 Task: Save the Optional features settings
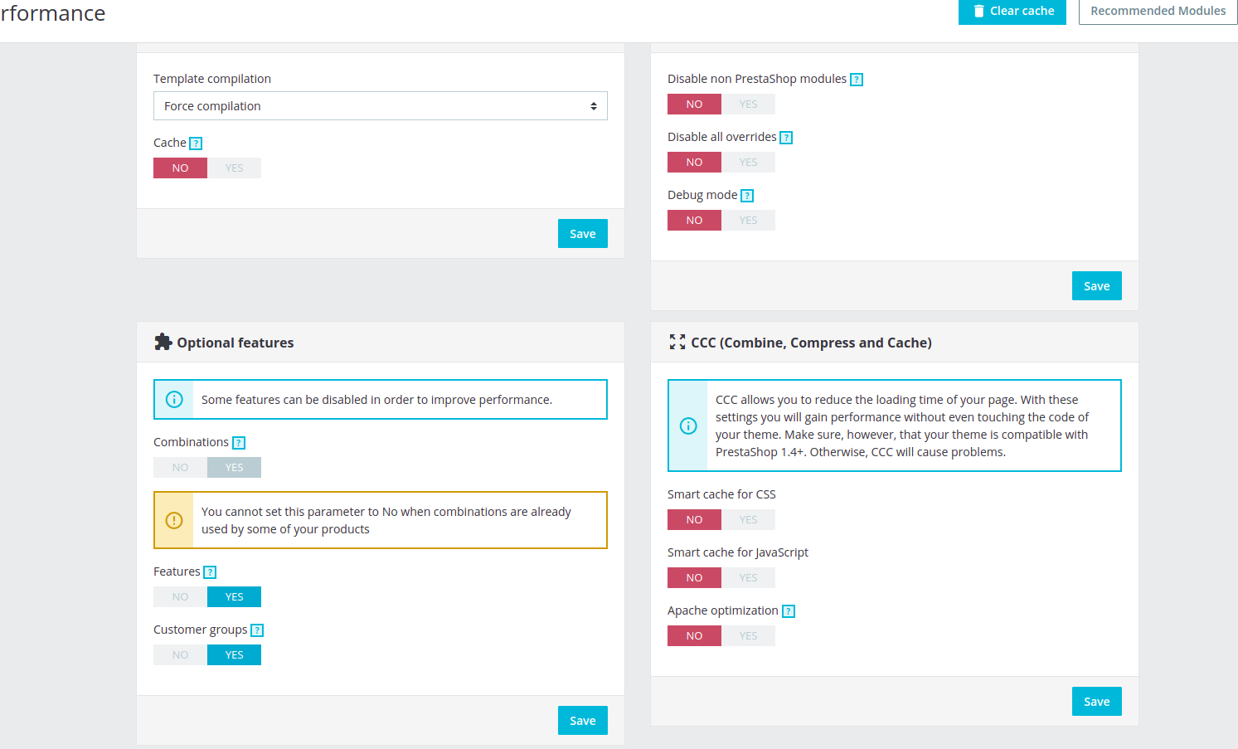pos(583,721)
